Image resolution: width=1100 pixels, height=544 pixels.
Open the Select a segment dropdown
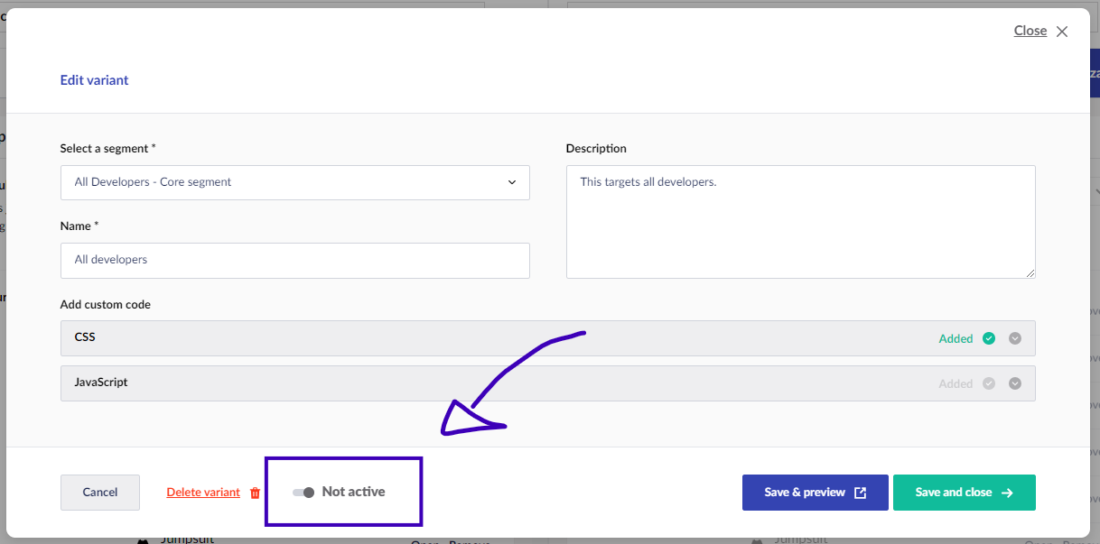point(294,182)
